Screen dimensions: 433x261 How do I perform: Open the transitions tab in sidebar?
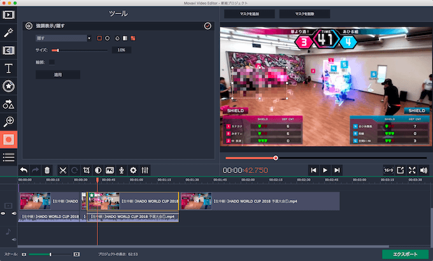tap(8, 50)
